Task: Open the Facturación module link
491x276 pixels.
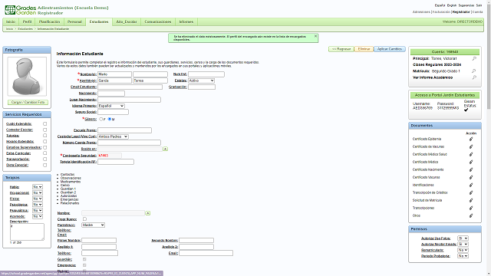Action: 441,12
